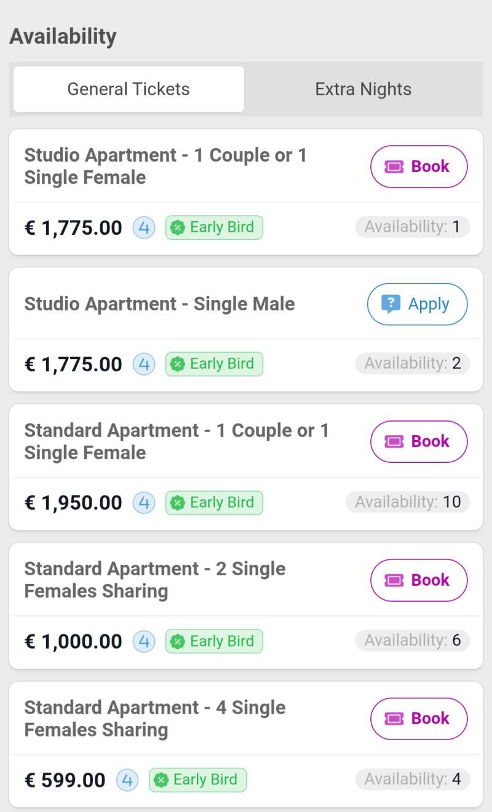Click circled 4 icon next to €1,000.00
This screenshot has width=492, height=812.
[144, 642]
